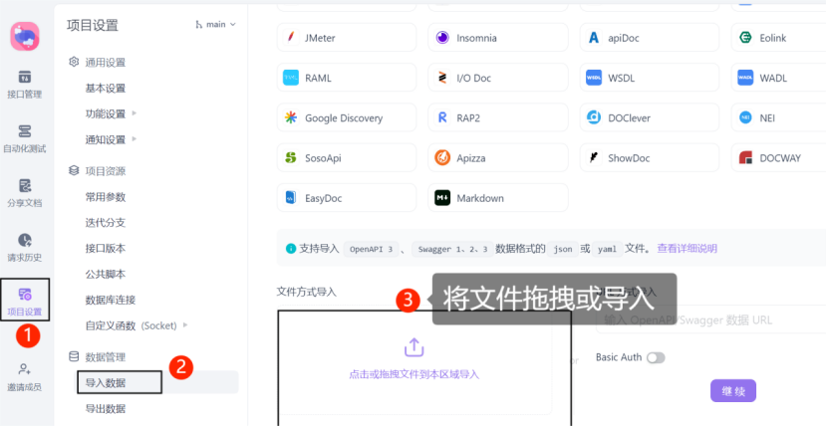Open 项目设置 in the sidebar

pyautogui.click(x=24, y=302)
